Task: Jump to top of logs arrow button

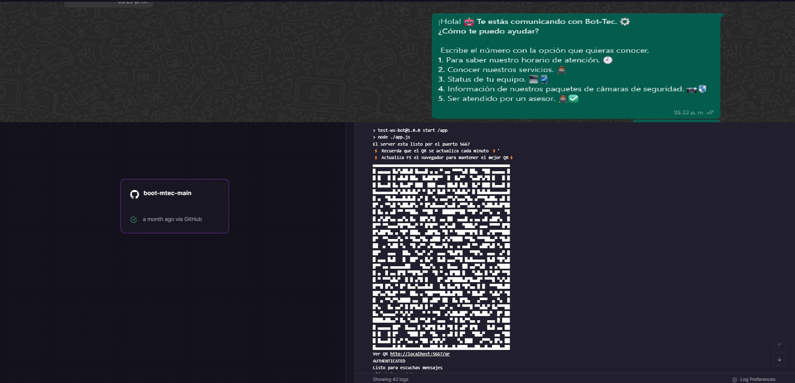Action: click(779, 345)
